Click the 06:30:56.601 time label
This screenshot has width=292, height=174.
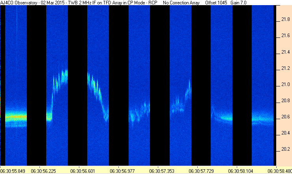click(83, 171)
